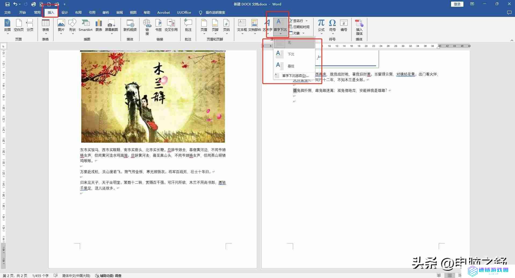This screenshot has width=515, height=278.
Task: Insert numbering (编号)
Action: (344, 25)
